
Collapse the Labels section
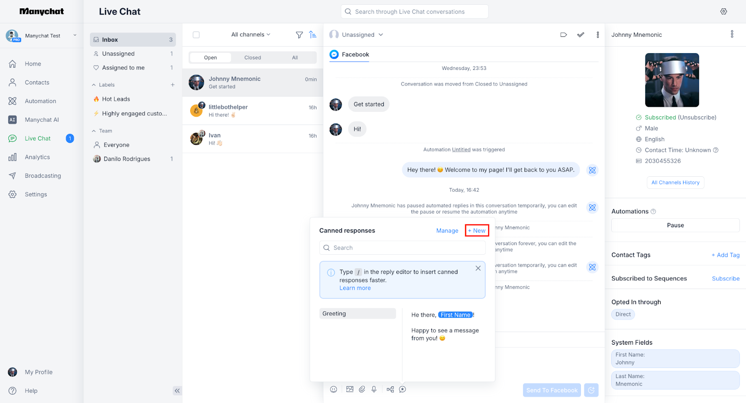94,85
